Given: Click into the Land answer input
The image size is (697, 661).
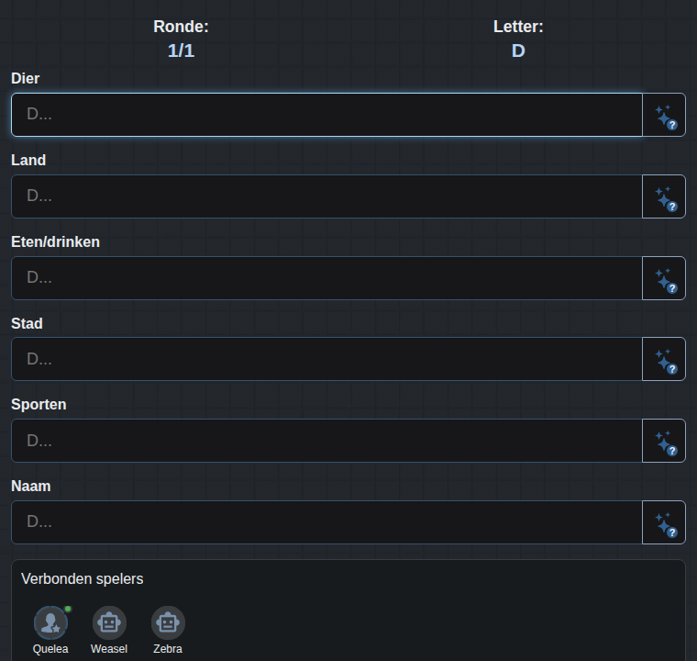Looking at the screenshot, I should coord(326,196).
